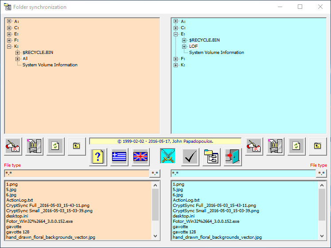The height and width of the screenshot is (248, 331).
Task: Select $RECYCLE.BIN label in the left tree
Action: (x=38, y=53)
